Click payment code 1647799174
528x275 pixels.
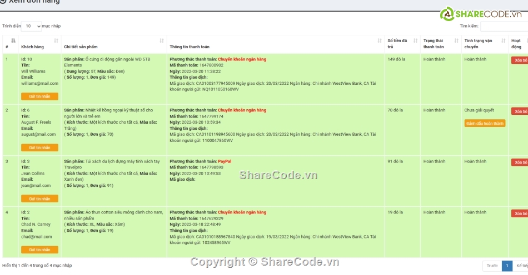pyautogui.click(x=211, y=116)
